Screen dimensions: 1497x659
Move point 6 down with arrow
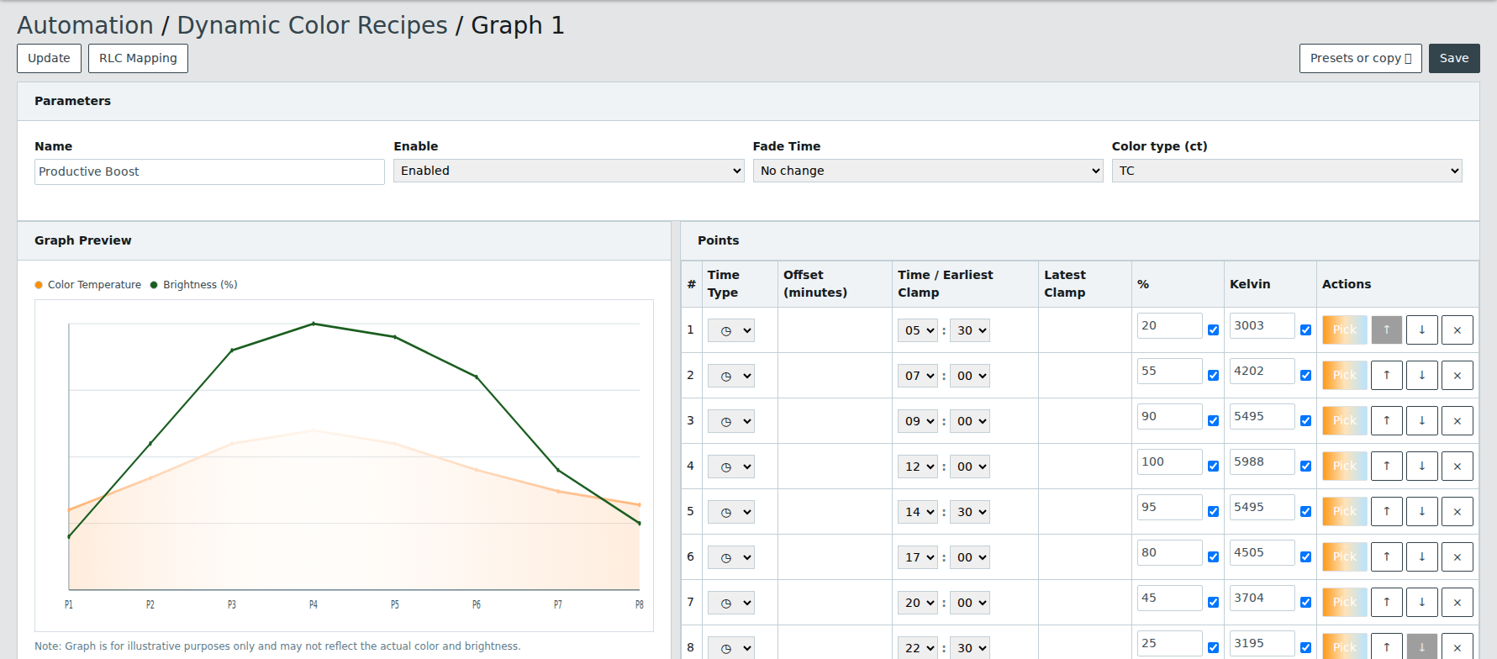tap(1421, 556)
